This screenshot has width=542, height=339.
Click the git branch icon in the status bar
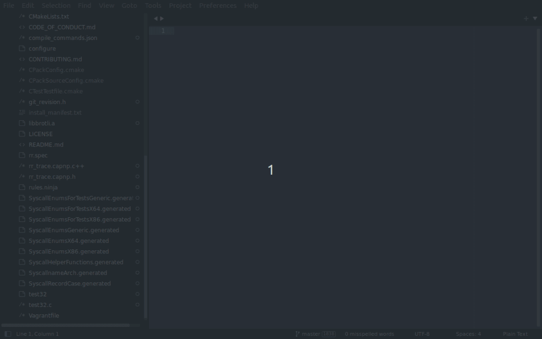tap(297, 334)
